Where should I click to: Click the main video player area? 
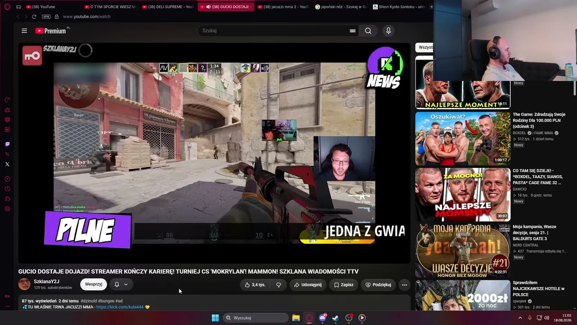pos(214,153)
